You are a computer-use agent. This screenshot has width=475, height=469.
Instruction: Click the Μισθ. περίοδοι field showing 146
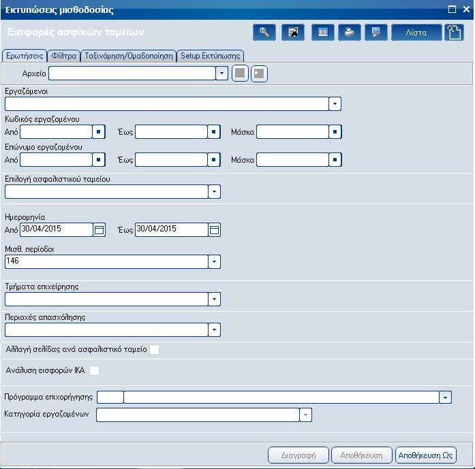click(x=106, y=262)
